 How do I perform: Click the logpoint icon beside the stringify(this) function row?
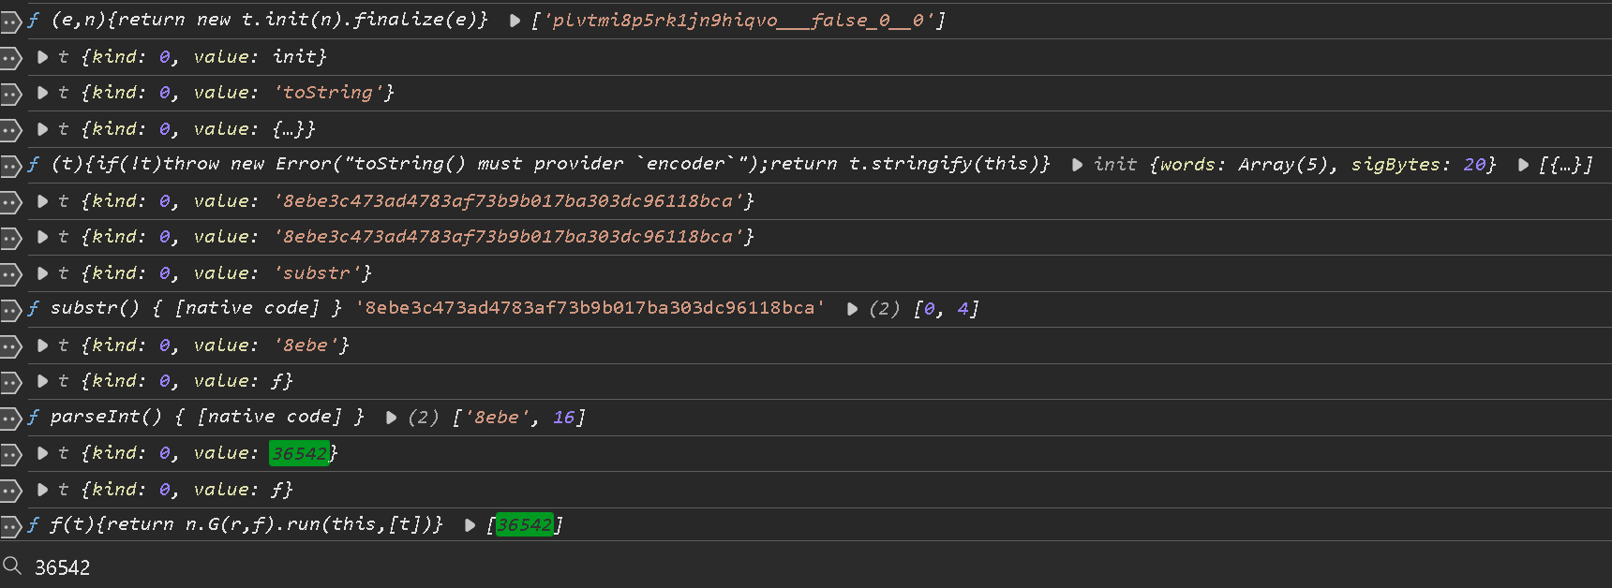(x=10, y=166)
